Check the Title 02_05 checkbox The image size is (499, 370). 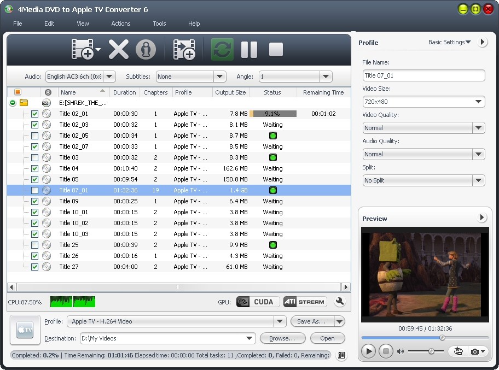coord(34,136)
